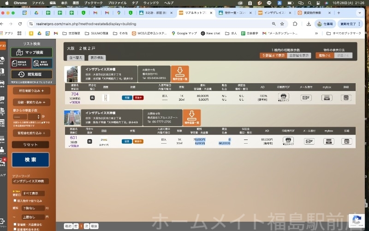Viewport: 369px width, 231px height.
Task: Click inquiry confirmation icon for room 601
Action: pyautogui.click(x=89, y=141)
